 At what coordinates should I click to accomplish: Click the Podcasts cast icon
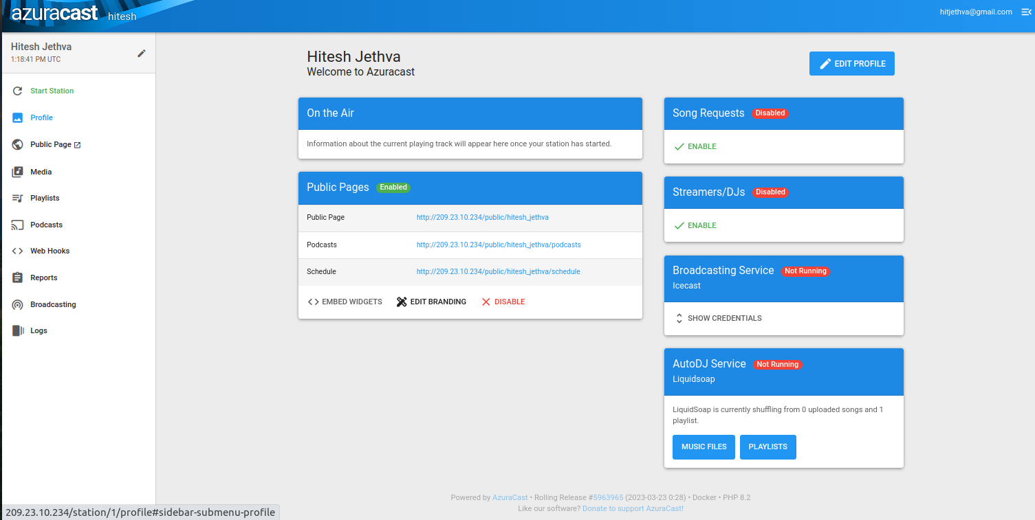tap(18, 225)
